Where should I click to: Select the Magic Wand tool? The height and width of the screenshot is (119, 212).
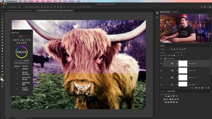[x=2, y=22]
